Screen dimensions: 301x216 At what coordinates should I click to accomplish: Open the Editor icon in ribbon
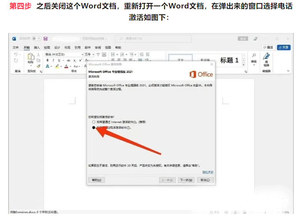click(266, 58)
